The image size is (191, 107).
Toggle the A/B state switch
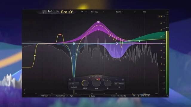click(x=92, y=12)
